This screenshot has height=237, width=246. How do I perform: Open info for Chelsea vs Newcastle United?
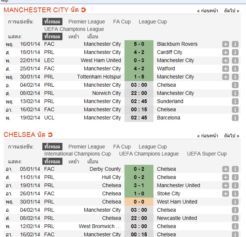pyautogui.click(x=235, y=218)
